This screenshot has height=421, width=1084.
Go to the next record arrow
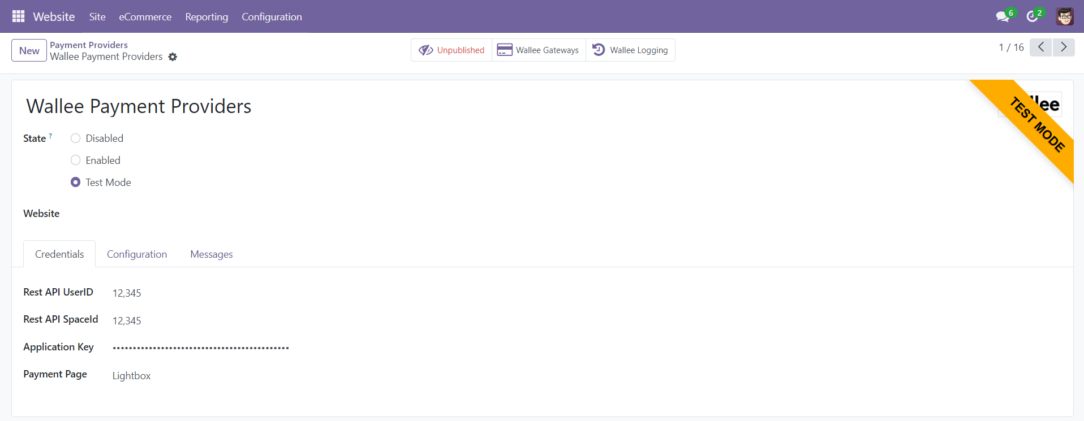coord(1064,47)
